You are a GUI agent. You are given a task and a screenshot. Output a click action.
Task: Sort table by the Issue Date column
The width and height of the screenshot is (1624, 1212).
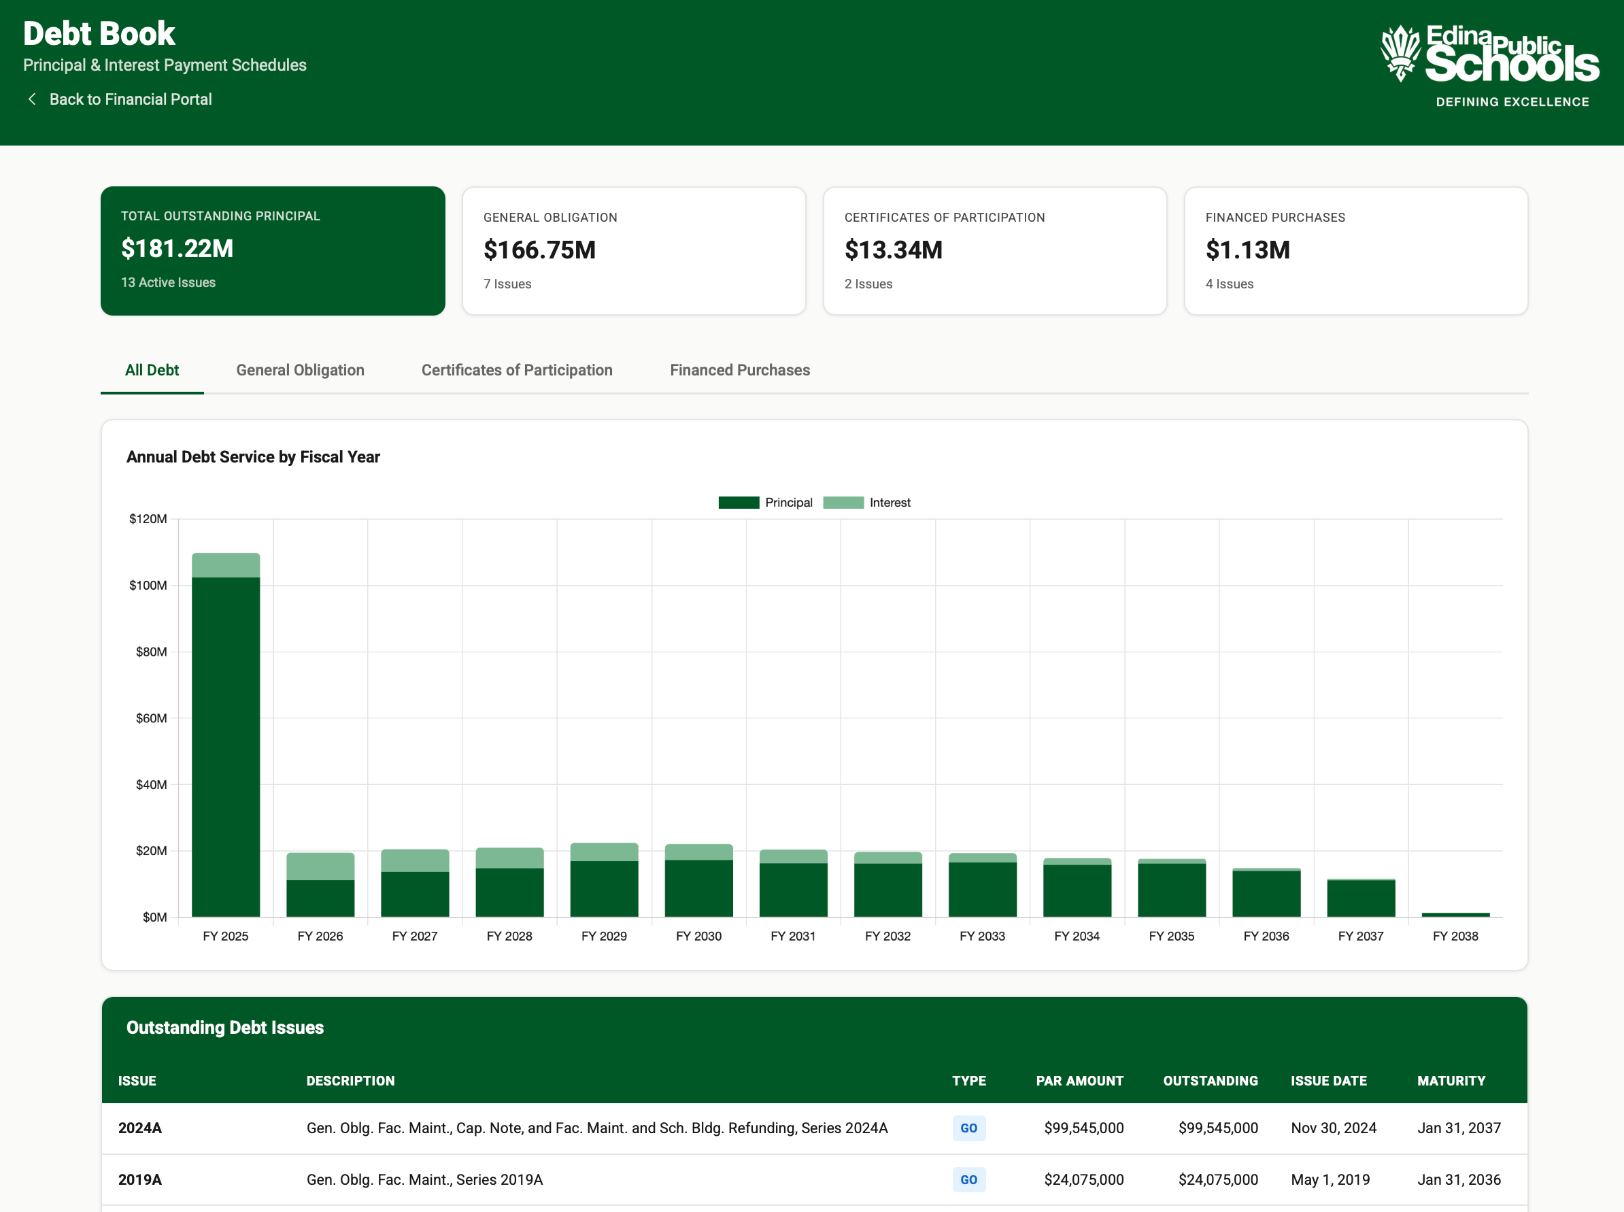pyautogui.click(x=1329, y=1080)
